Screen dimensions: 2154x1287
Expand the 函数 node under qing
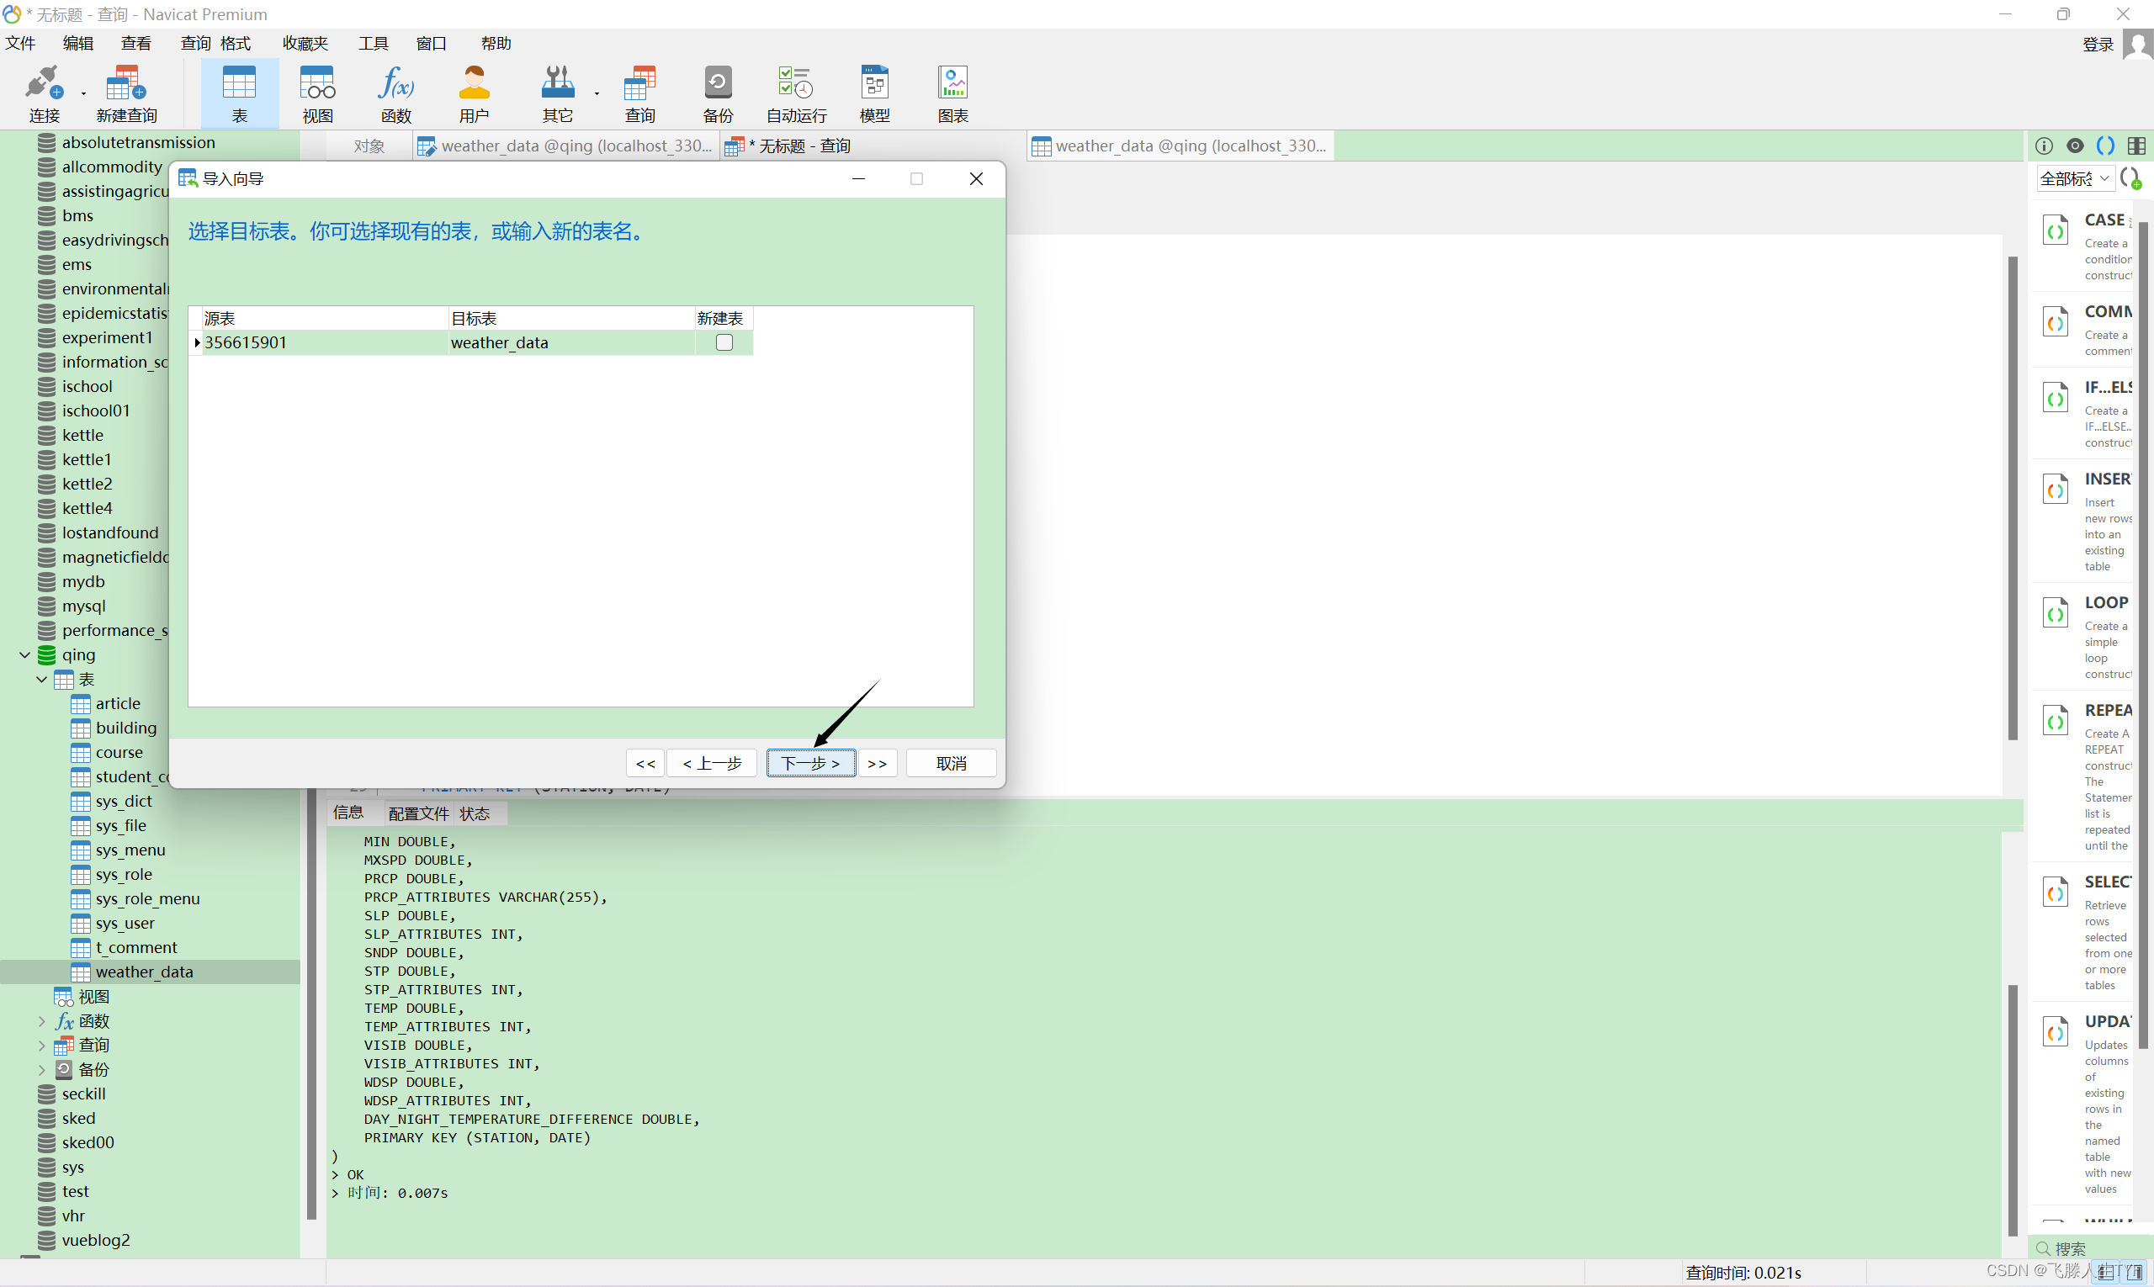(x=41, y=1020)
